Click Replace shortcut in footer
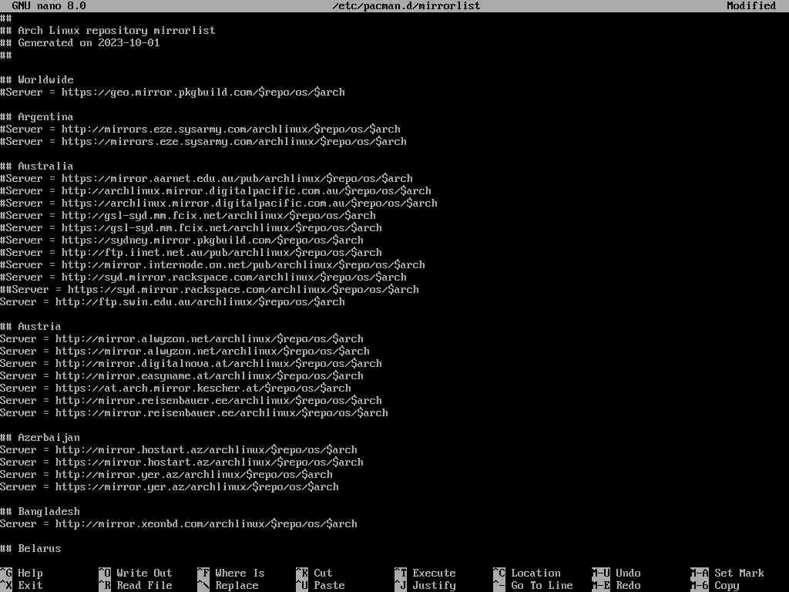Viewport: 789px width, 592px height. click(228, 586)
